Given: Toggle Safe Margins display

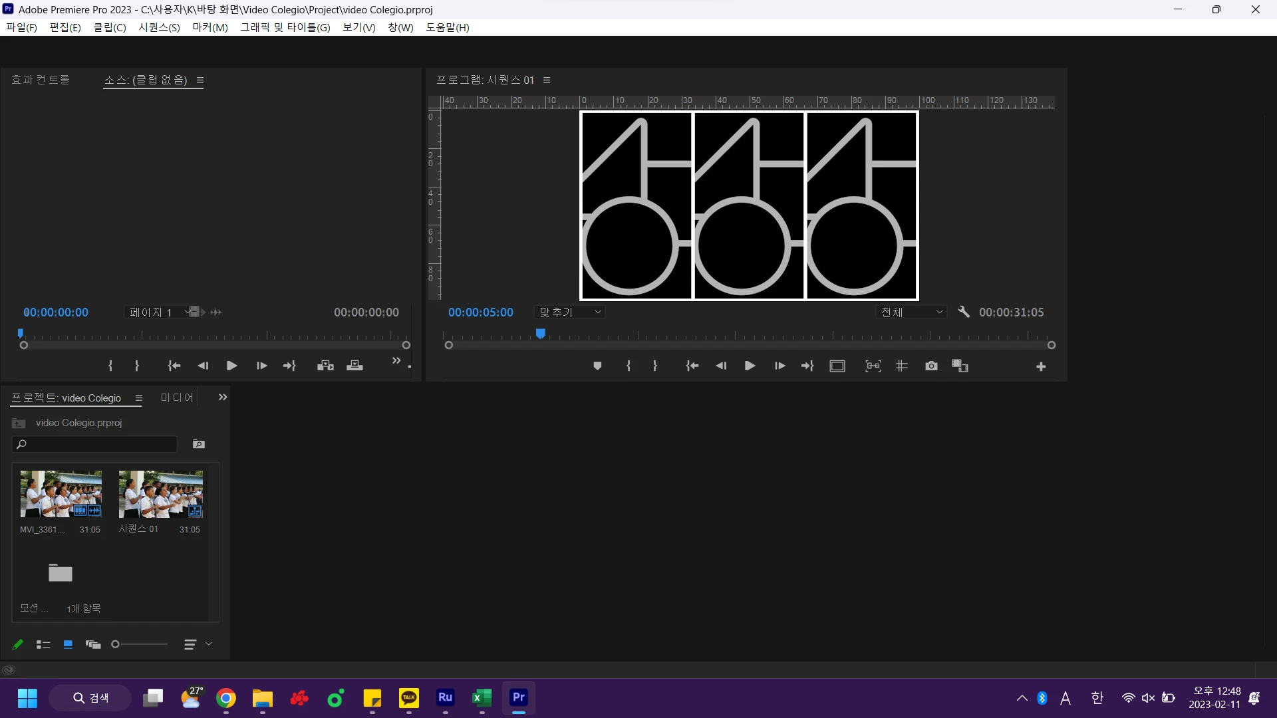Looking at the screenshot, I should click(x=837, y=366).
